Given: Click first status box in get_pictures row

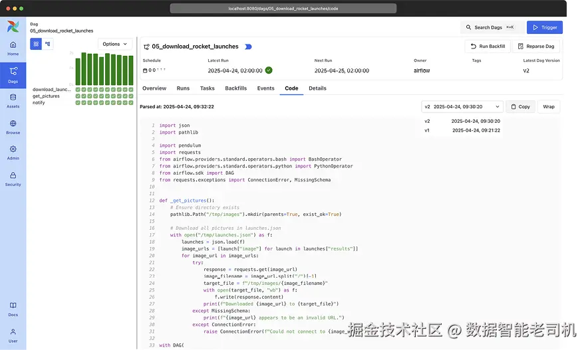Looking at the screenshot, I should (x=78, y=96).
